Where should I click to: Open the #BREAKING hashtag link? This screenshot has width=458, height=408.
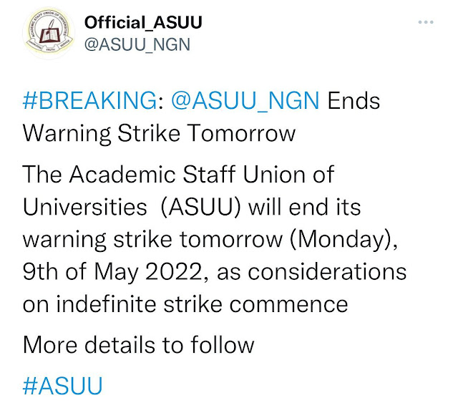(x=90, y=100)
